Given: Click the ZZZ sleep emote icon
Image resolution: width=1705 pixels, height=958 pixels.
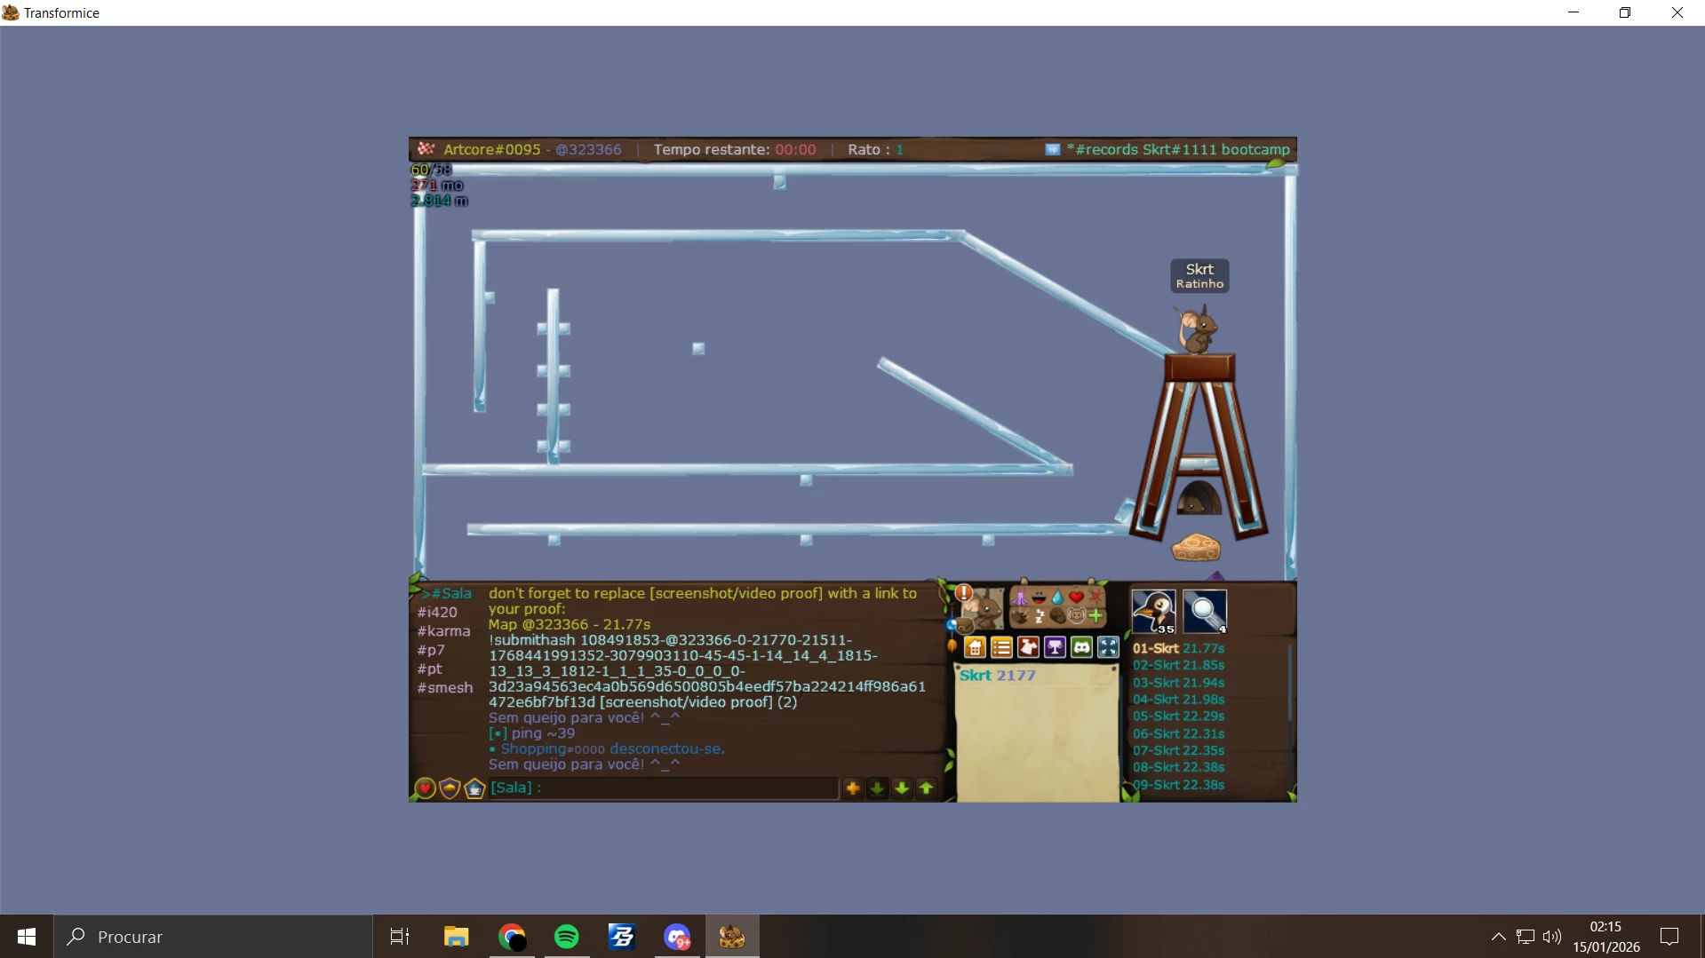Looking at the screenshot, I should pyautogui.click(x=1039, y=615).
